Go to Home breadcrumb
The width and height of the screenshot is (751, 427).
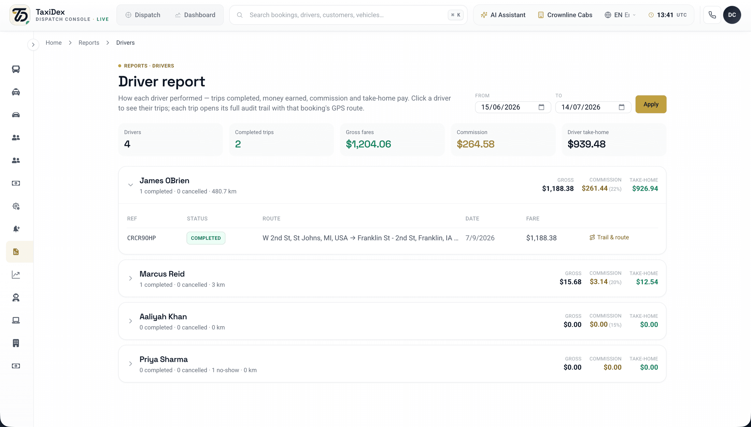pos(54,43)
